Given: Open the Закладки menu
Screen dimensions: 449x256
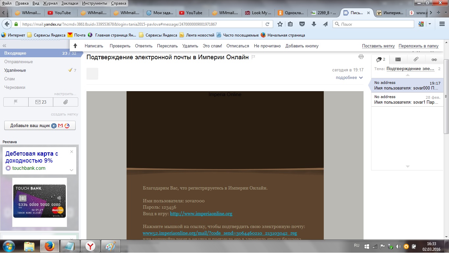Looking at the screenshot, I should pos(70,3).
